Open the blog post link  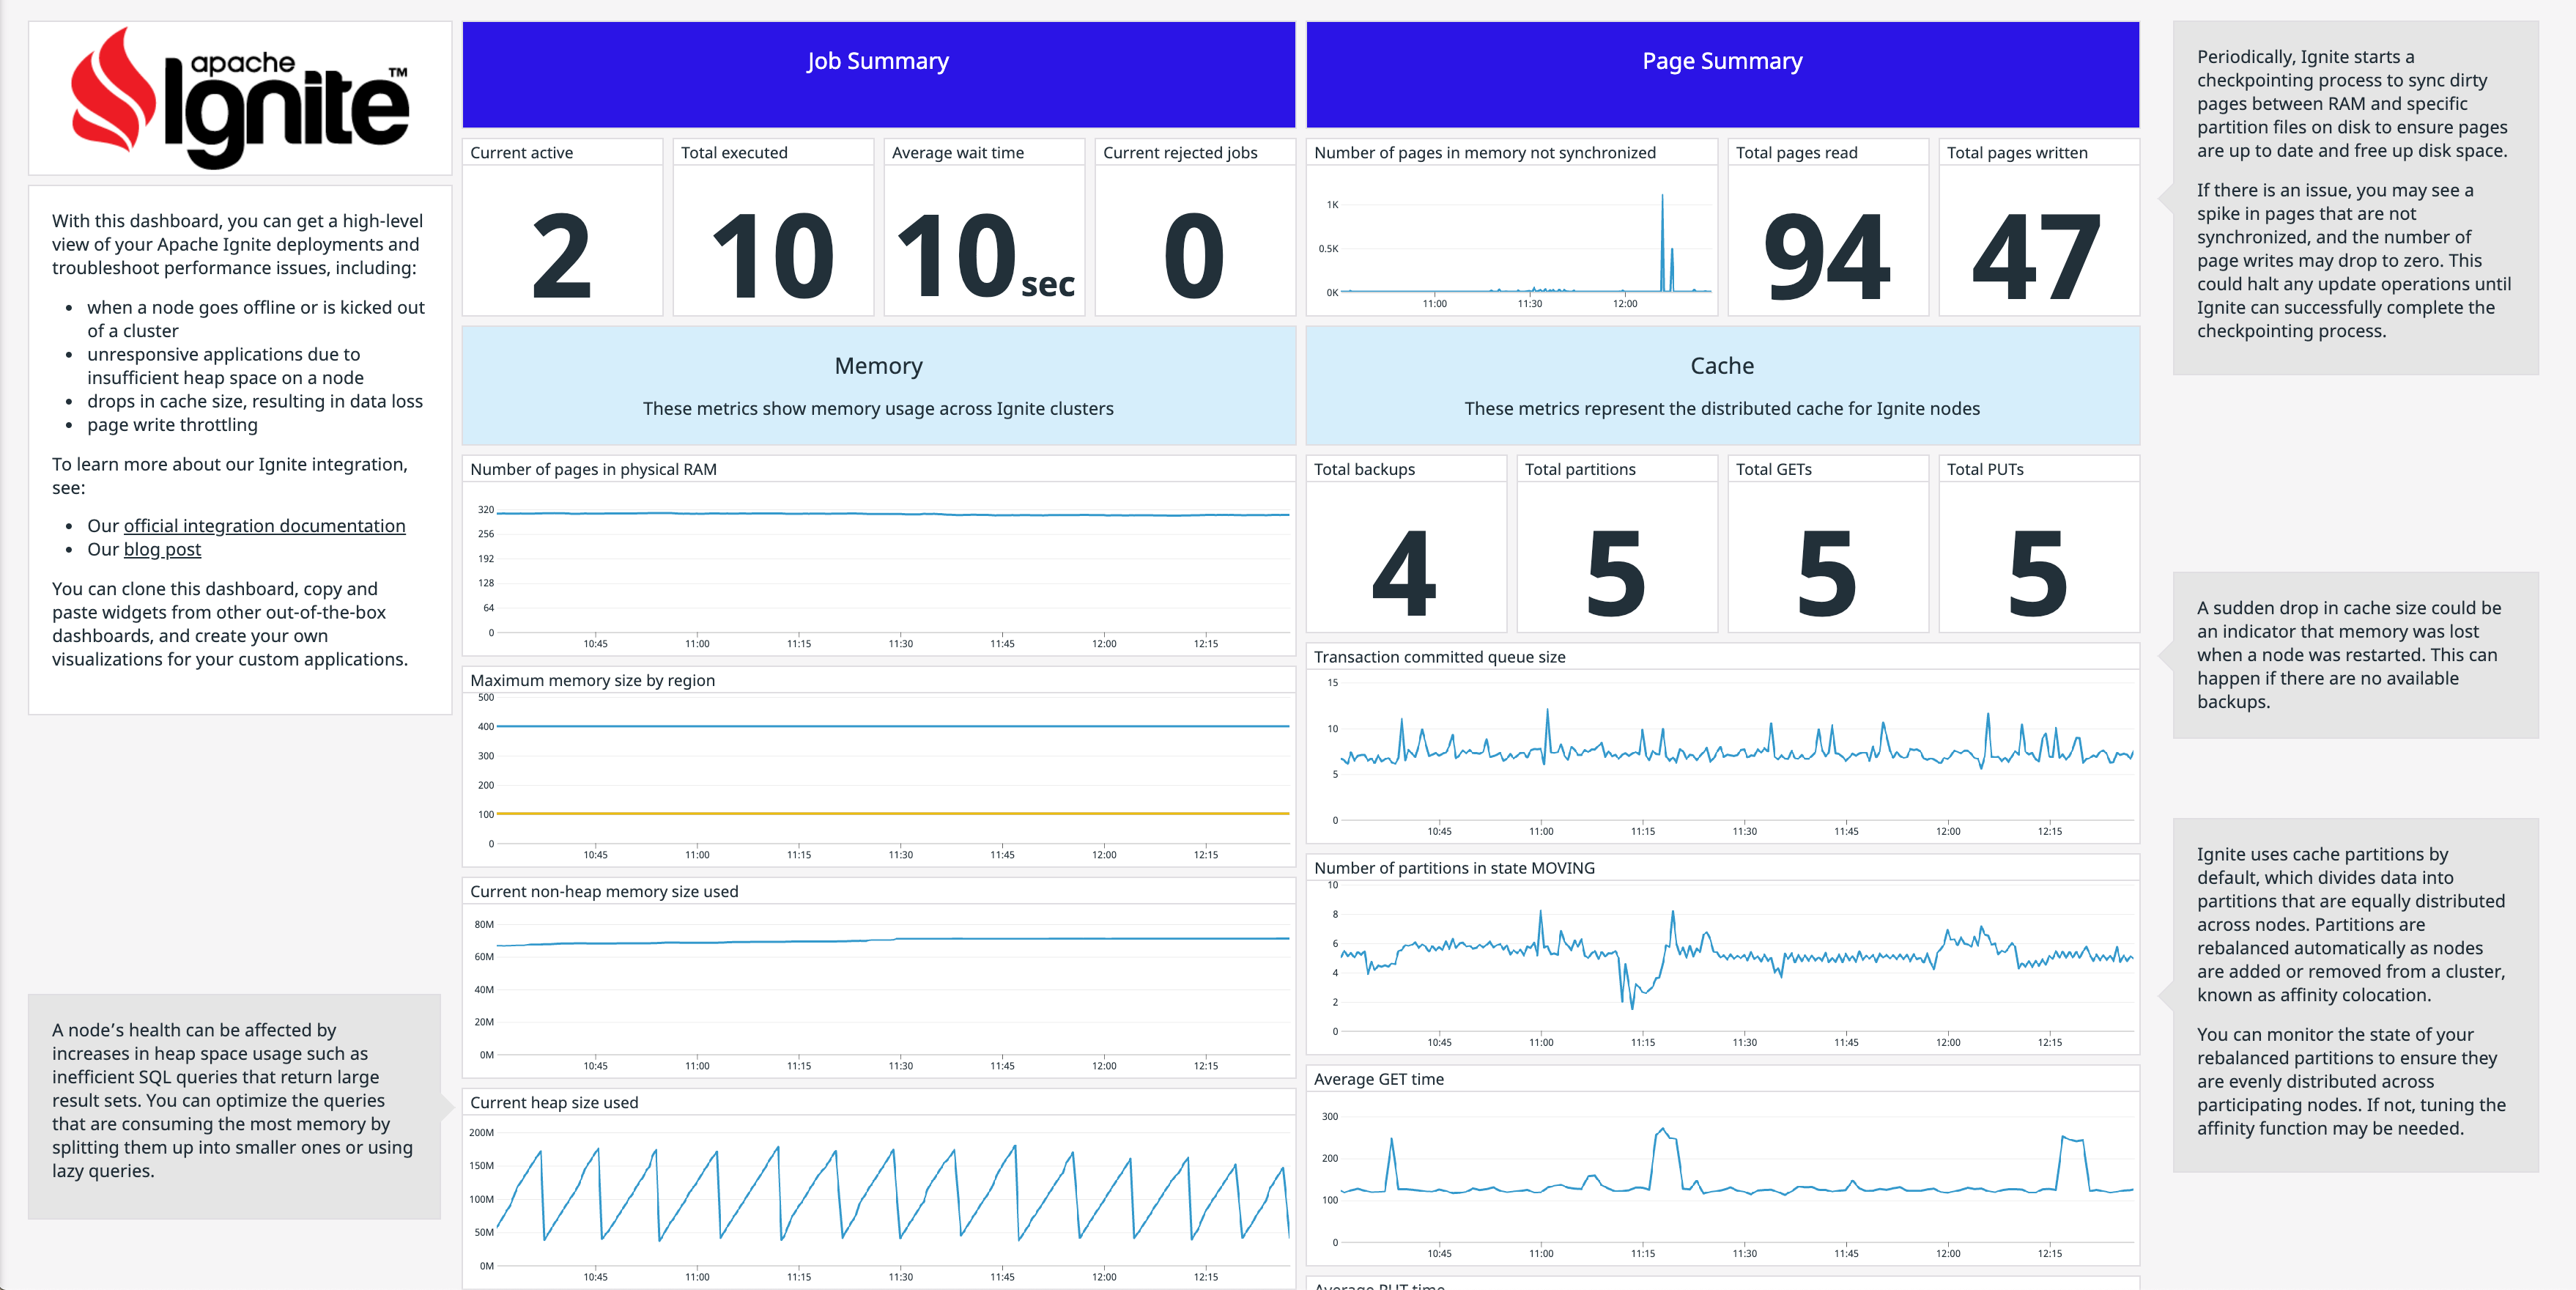click(161, 550)
